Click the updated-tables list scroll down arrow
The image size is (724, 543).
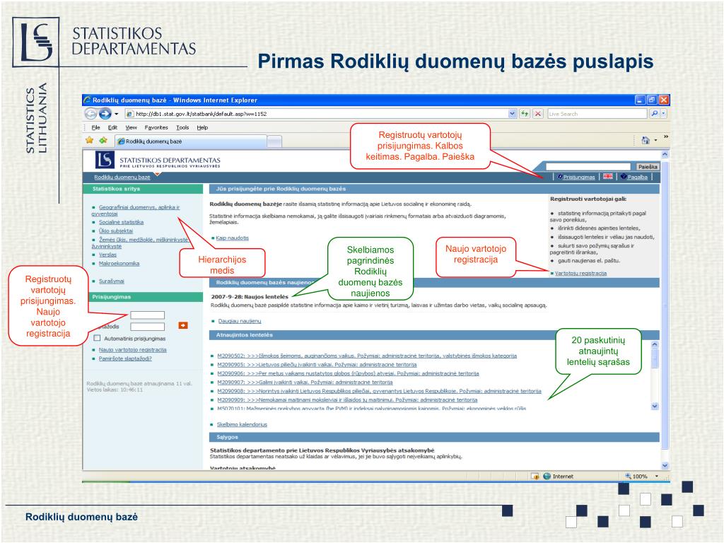point(654,406)
